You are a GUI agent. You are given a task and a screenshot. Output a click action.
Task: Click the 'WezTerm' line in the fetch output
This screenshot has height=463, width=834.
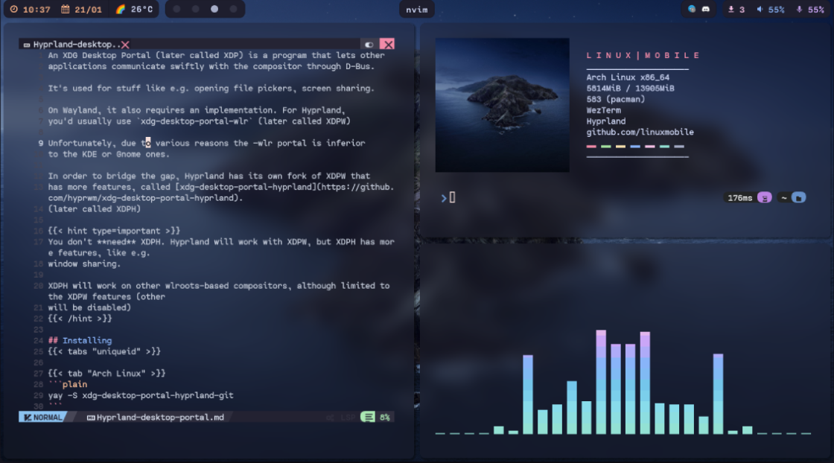[x=603, y=110]
